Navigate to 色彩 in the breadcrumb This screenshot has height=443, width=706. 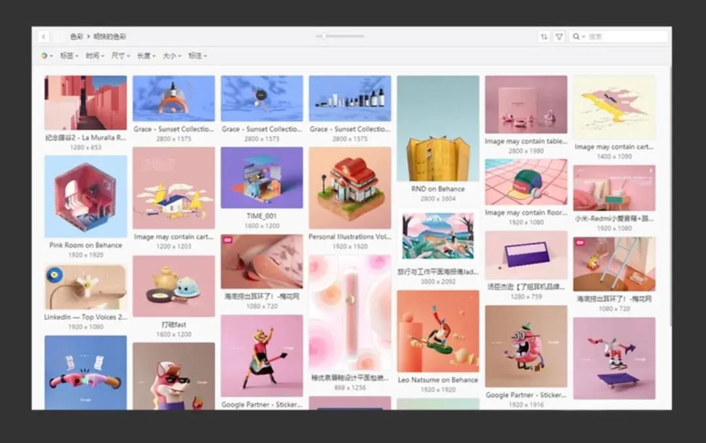coord(76,37)
